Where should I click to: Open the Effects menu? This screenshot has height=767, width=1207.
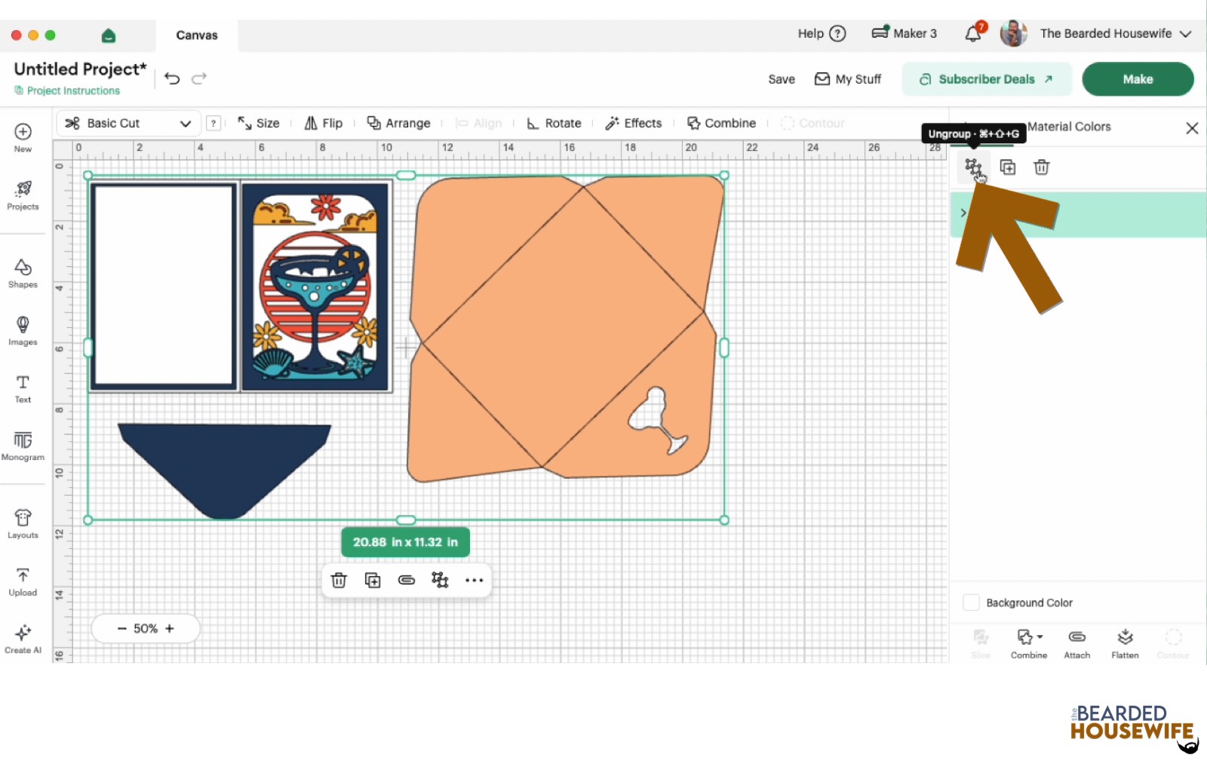[x=634, y=123]
